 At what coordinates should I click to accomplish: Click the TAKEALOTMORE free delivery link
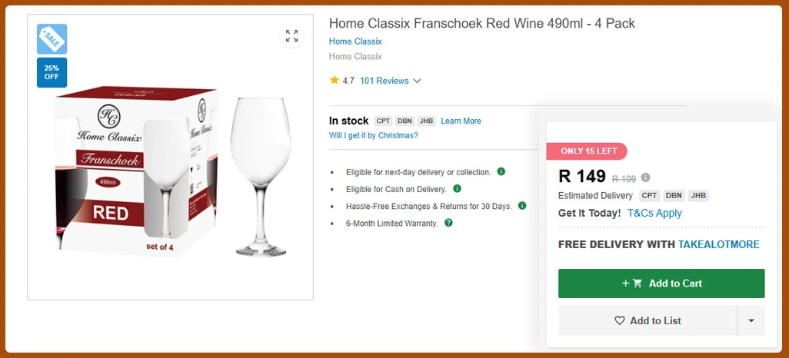coord(718,244)
